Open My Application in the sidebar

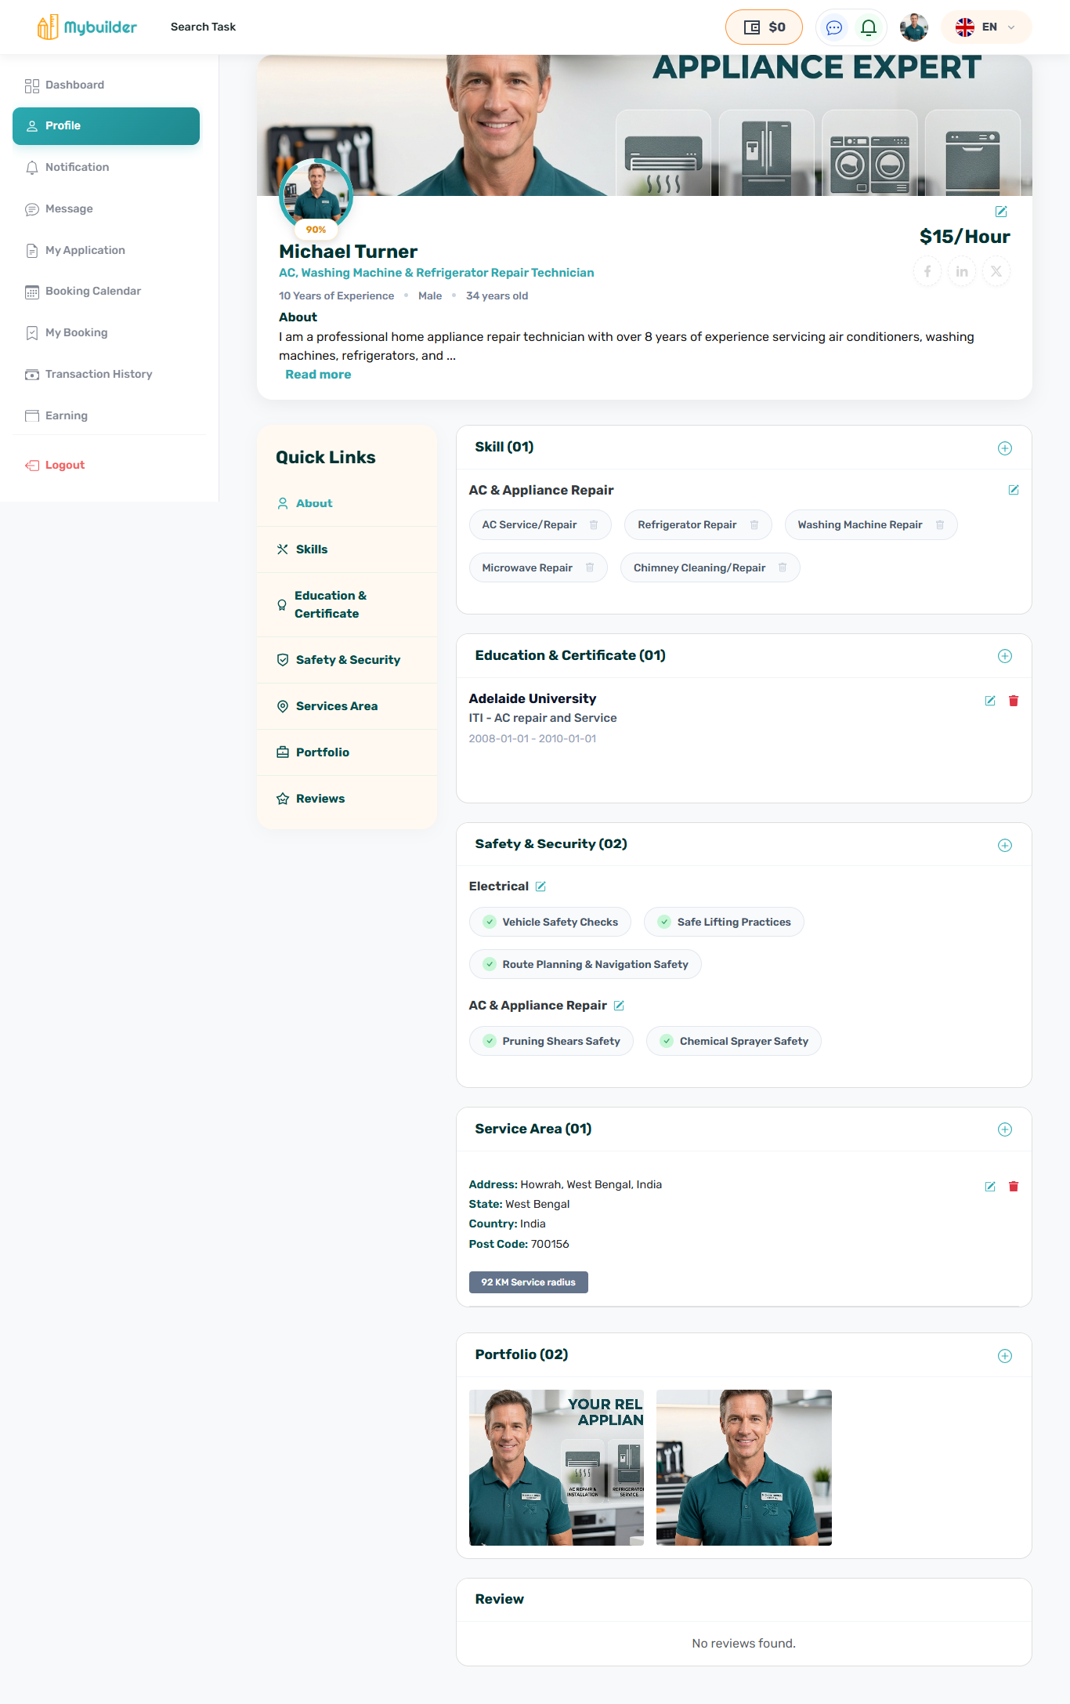click(107, 250)
